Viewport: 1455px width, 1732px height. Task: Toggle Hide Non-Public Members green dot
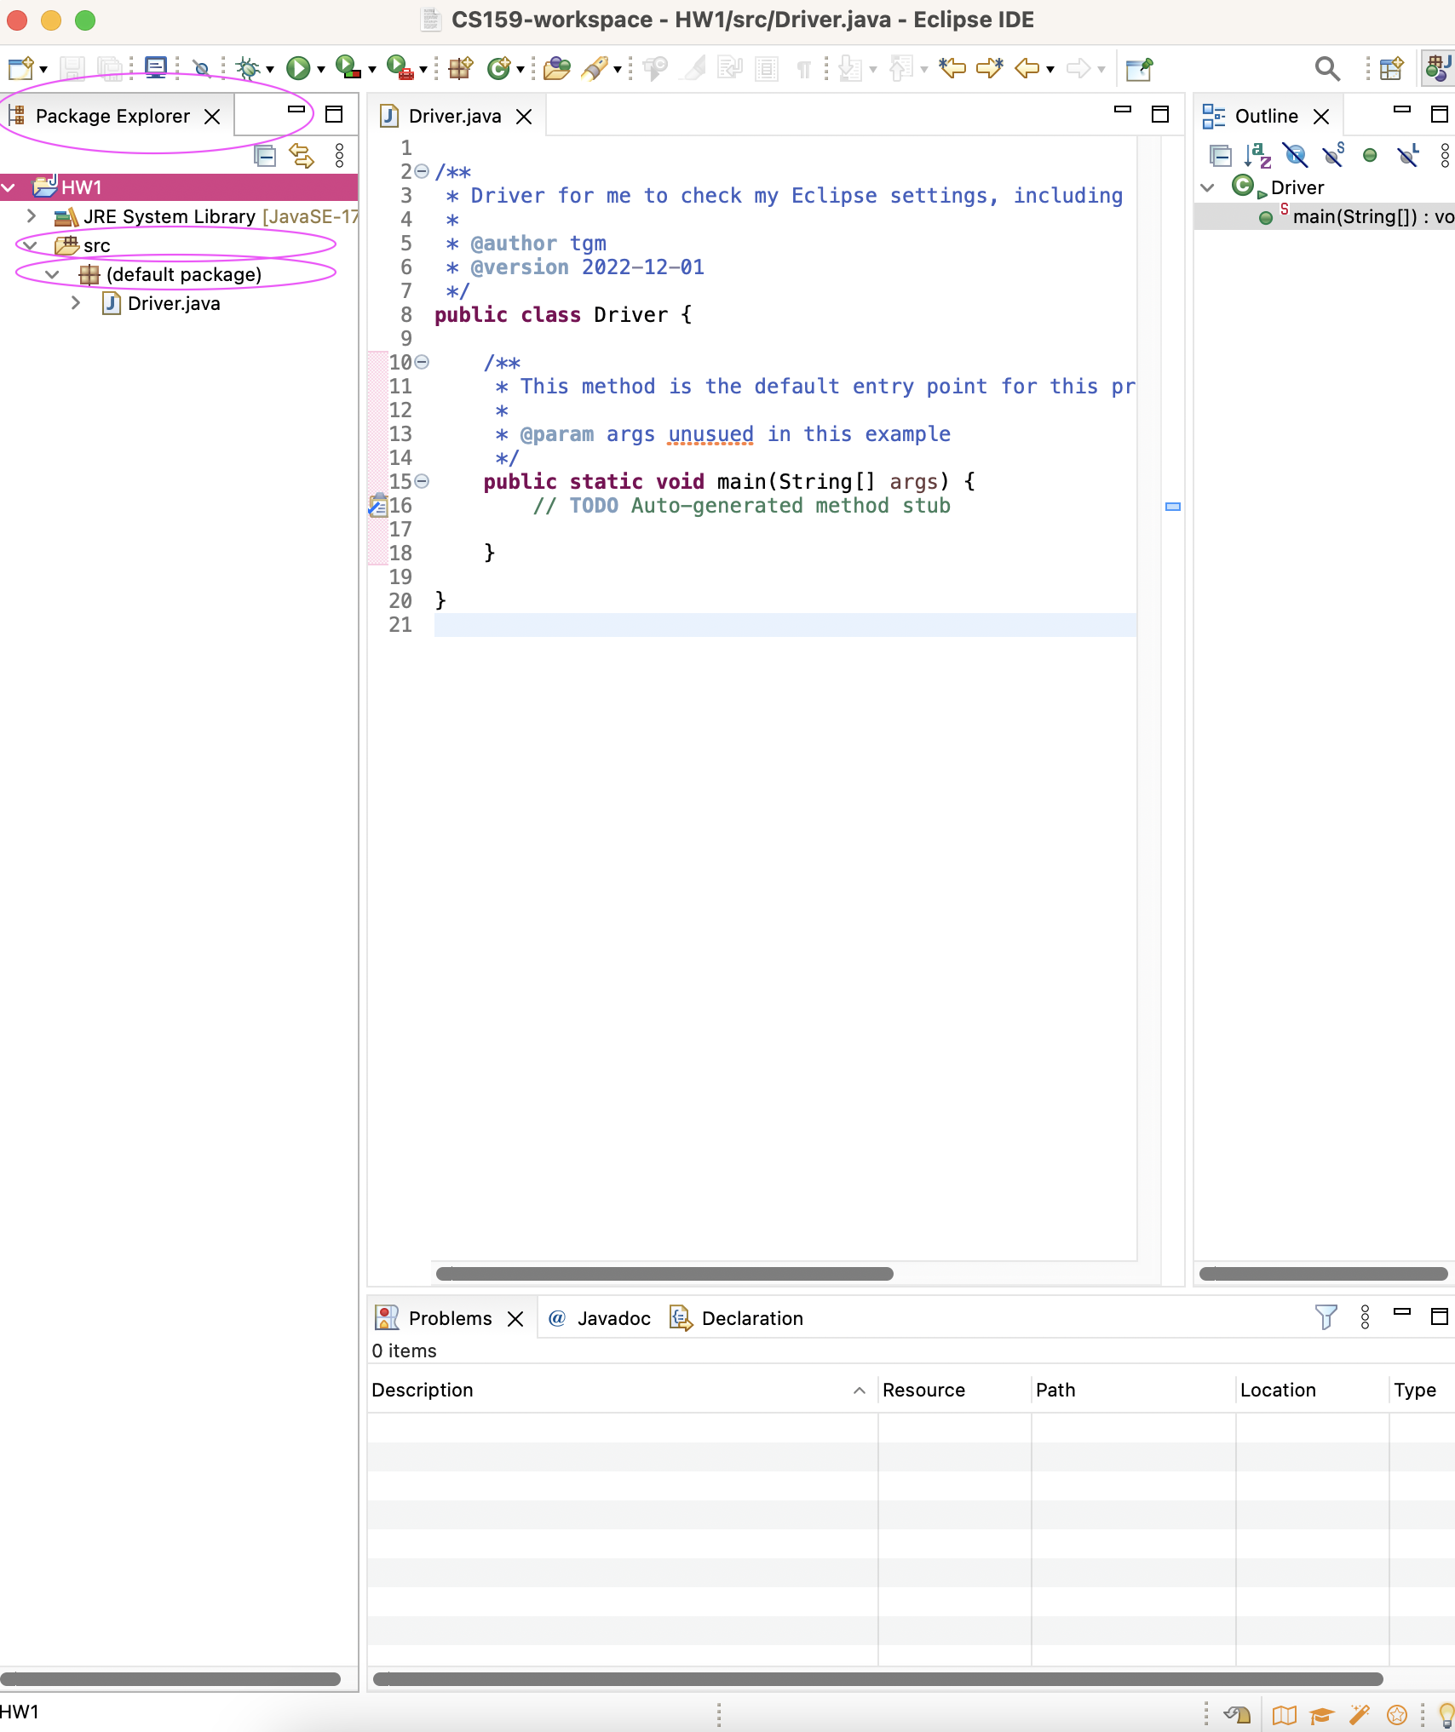(x=1370, y=155)
